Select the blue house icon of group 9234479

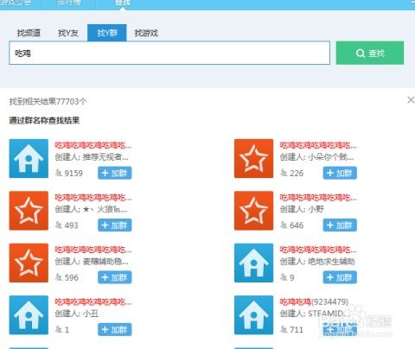click(x=253, y=314)
